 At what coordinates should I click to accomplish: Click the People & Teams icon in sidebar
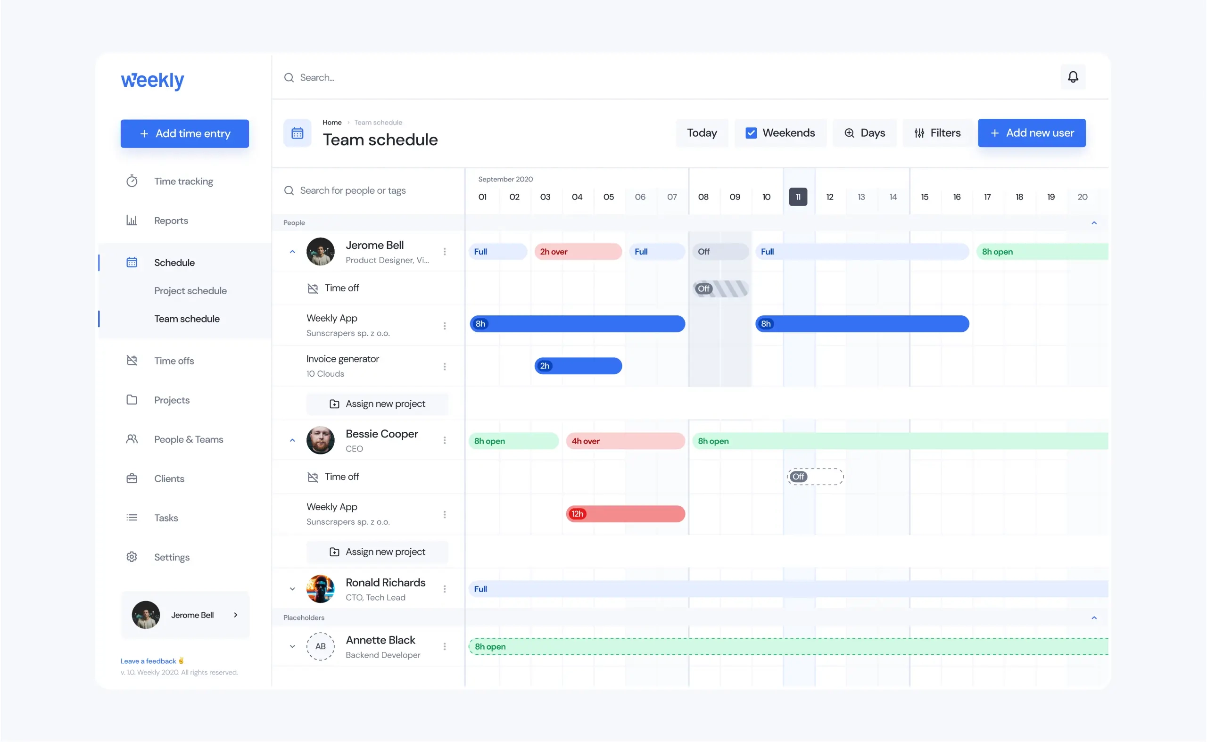[132, 439]
